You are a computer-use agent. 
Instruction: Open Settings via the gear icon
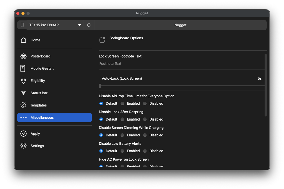point(23,146)
